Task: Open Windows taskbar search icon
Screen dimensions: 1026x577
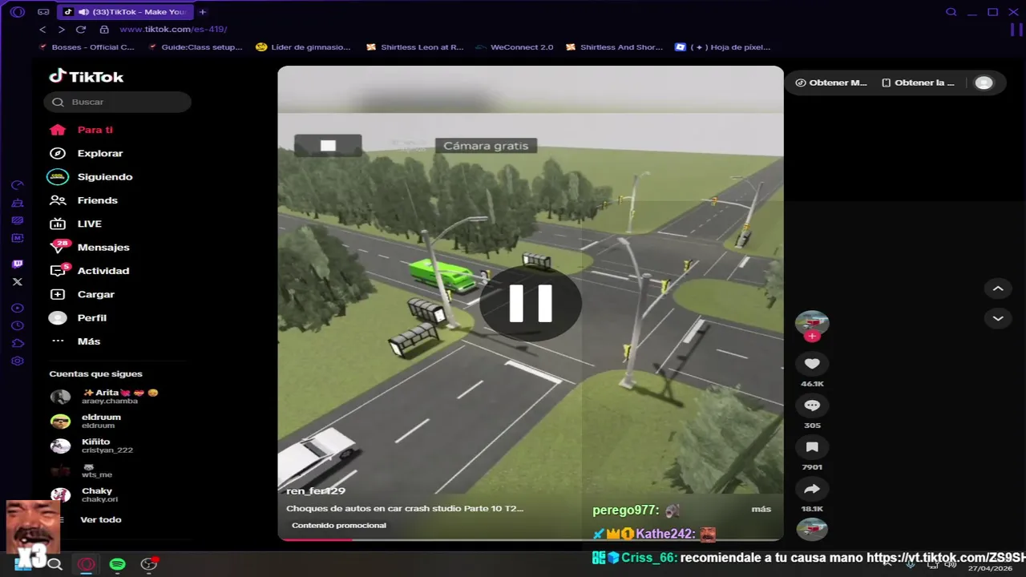Action: (x=55, y=564)
